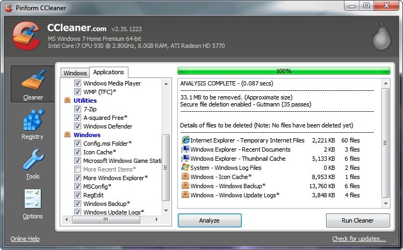Open the Tools wrench icon

[x=33, y=160]
